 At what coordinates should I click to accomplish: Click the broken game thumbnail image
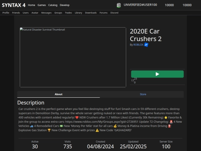[73, 57]
